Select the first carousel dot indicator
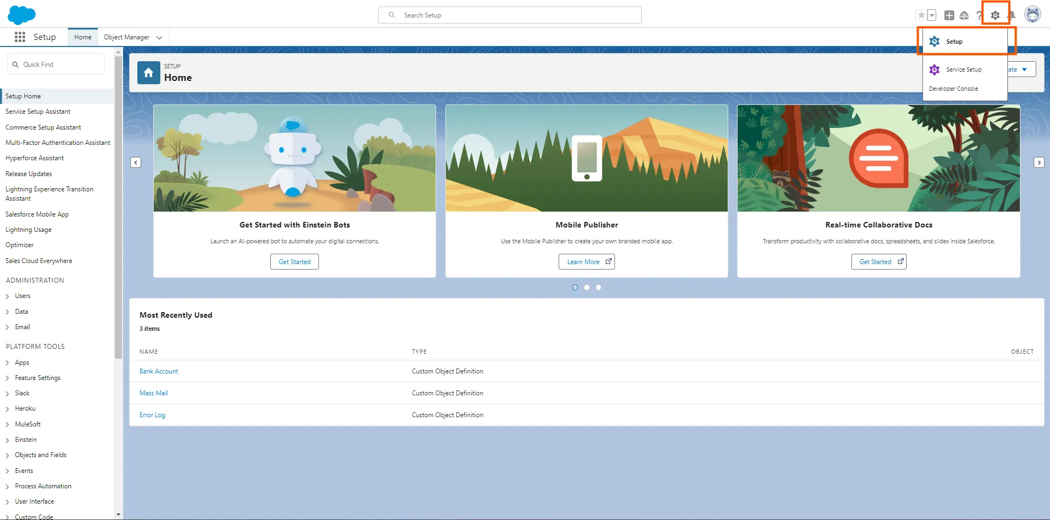Image resolution: width=1050 pixels, height=520 pixels. [x=575, y=288]
